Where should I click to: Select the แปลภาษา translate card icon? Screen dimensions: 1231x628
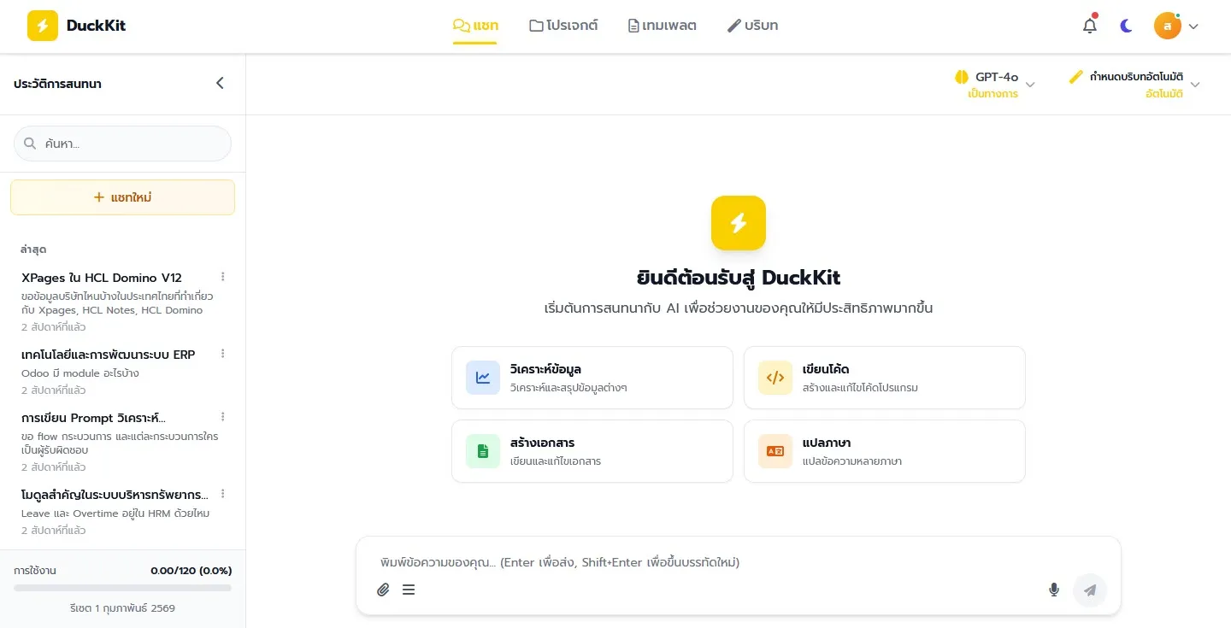775,450
